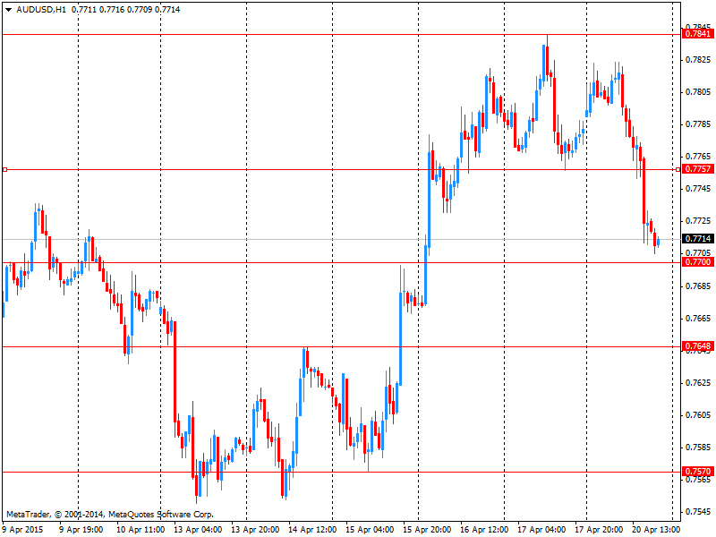Click the 16 Apr 12:00 time axis label
Viewport: 716px width, 537px height.
tap(484, 530)
